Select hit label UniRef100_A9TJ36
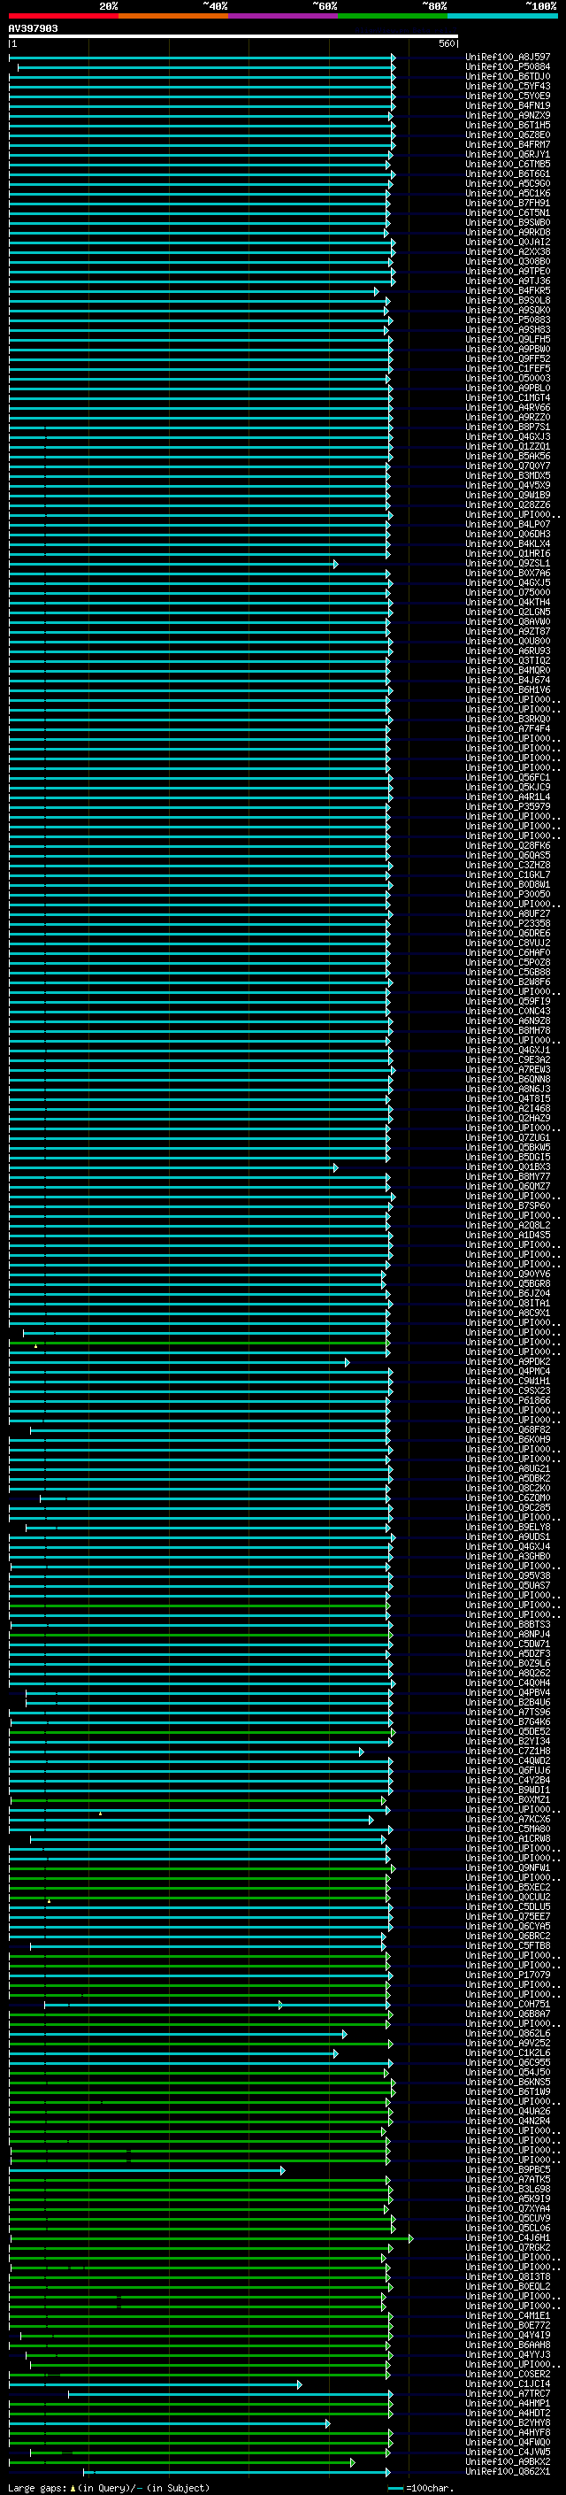The image size is (566, 2495). [x=508, y=281]
